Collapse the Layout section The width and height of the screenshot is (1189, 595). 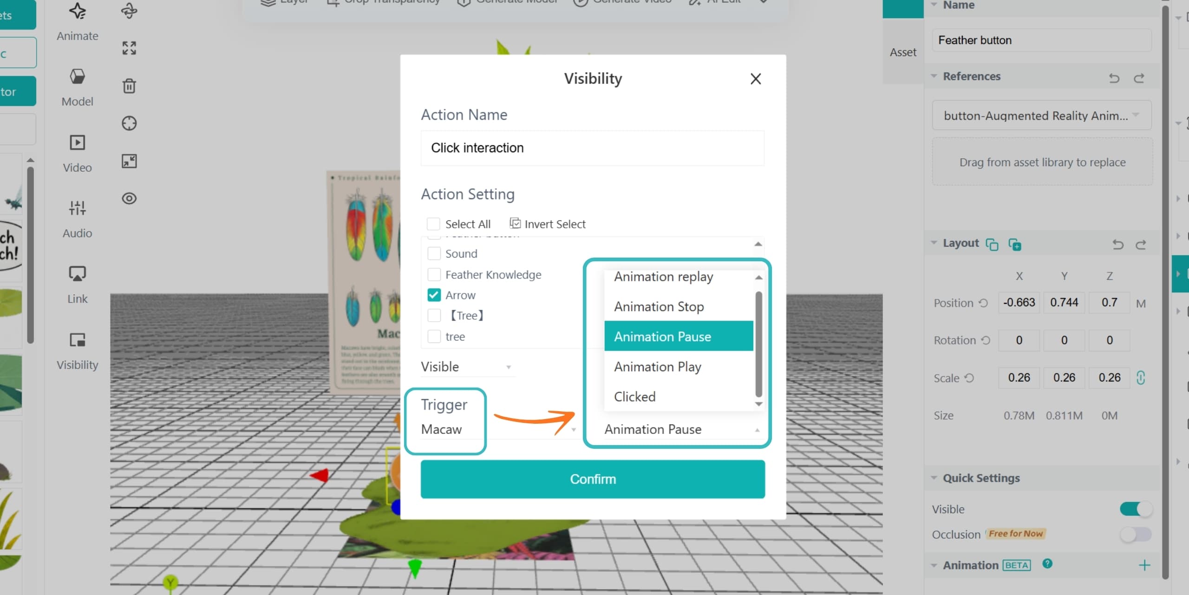click(x=934, y=243)
